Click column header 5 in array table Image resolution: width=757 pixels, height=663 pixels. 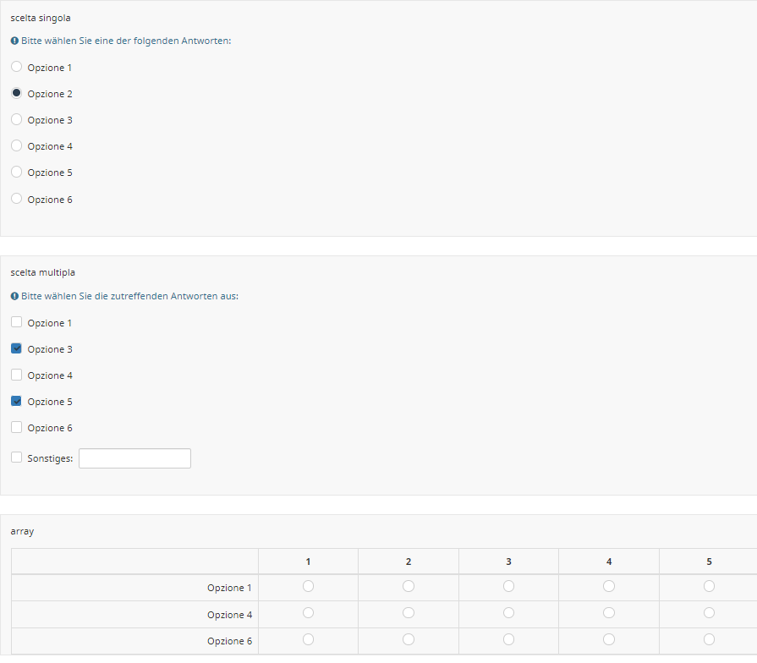709,562
